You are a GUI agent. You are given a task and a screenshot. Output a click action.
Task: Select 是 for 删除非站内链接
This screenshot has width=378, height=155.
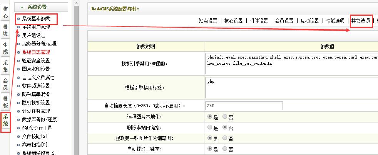pyautogui.click(x=210, y=127)
